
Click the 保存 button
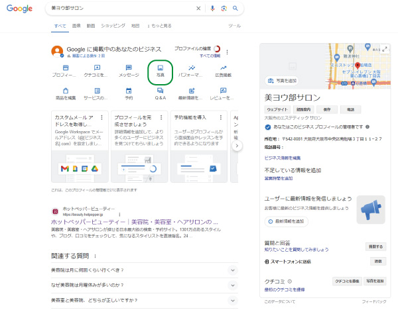pos(327,109)
